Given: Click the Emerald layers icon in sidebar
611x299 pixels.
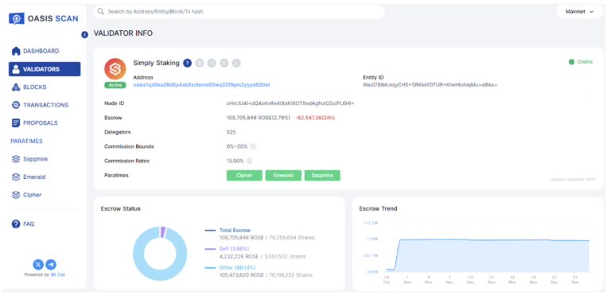Looking at the screenshot, I should coord(16,177).
